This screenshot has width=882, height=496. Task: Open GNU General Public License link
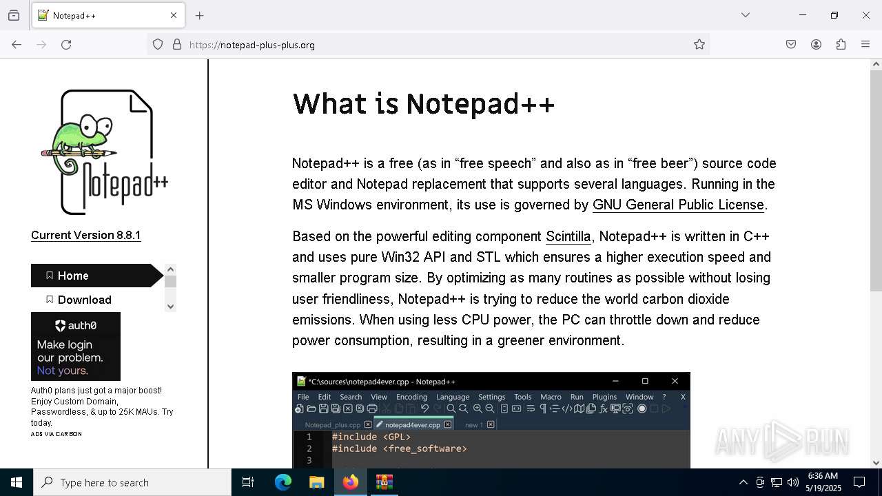(x=678, y=205)
